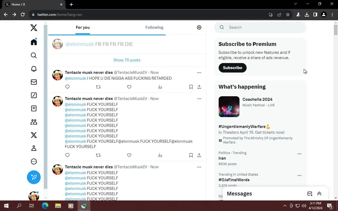Open Coachella 2024 headline
Viewport: 338px width, 211px height.
coord(257,99)
